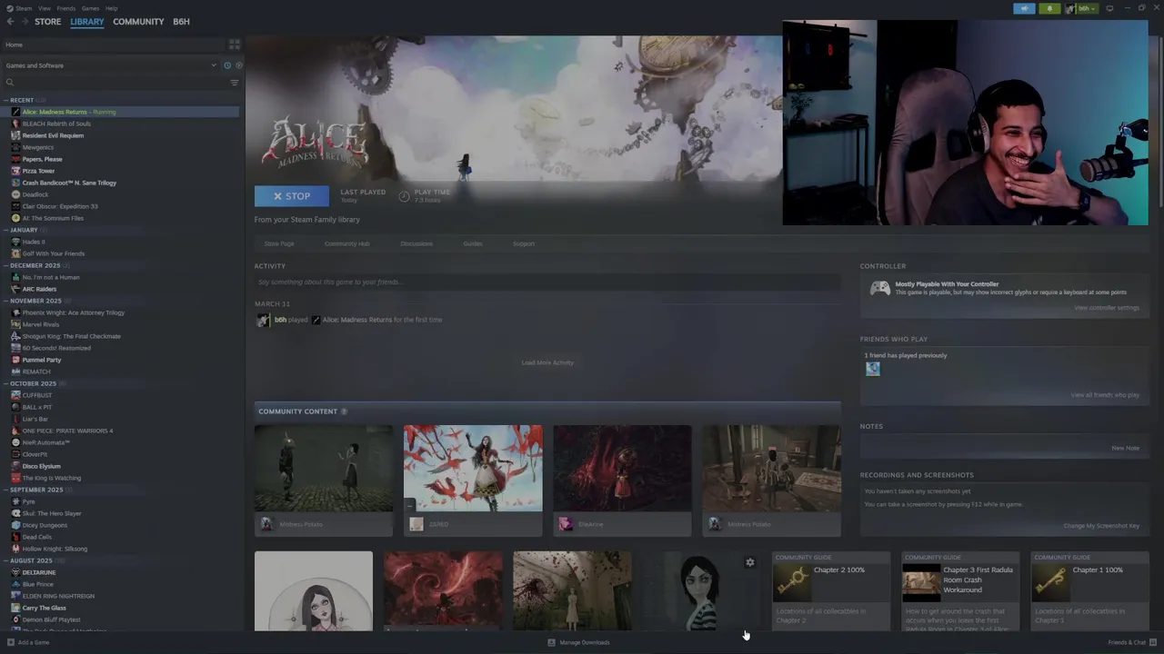
Task: Open the community content settings gear icon
Action: (x=750, y=563)
